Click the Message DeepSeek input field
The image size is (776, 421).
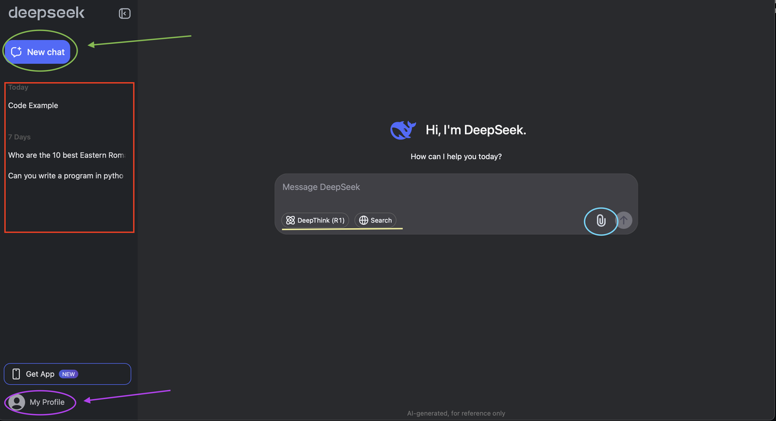pyautogui.click(x=456, y=188)
